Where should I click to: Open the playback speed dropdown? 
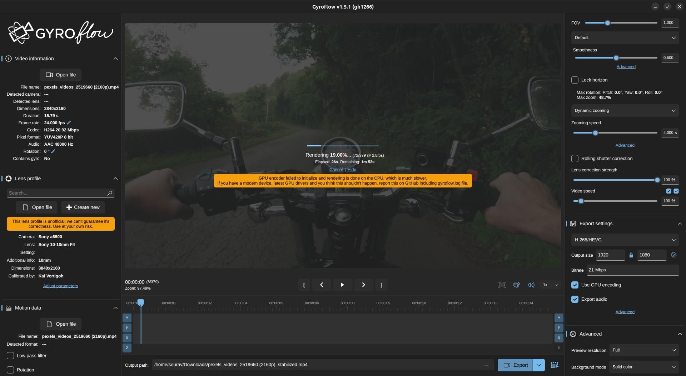coord(556,285)
